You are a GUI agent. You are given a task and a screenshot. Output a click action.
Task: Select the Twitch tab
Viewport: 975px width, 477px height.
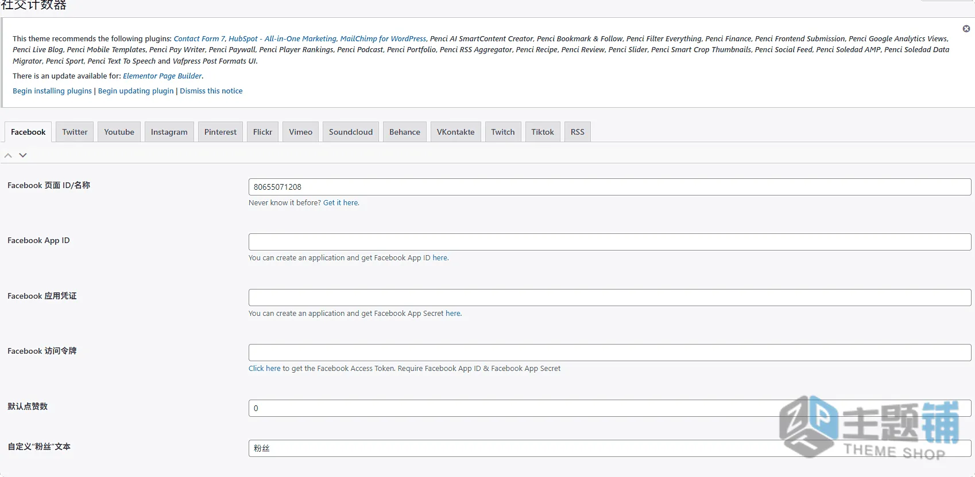503,132
